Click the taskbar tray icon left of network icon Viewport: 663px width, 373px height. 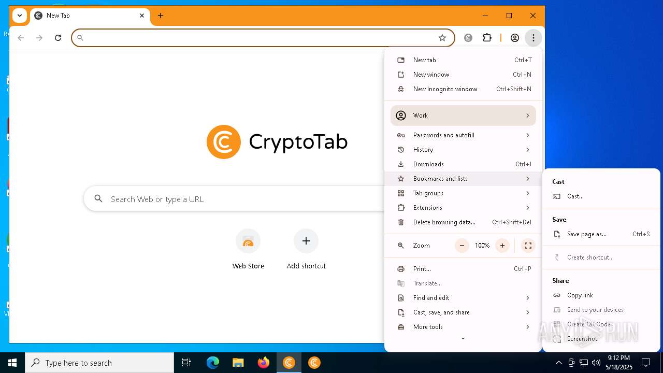571,363
